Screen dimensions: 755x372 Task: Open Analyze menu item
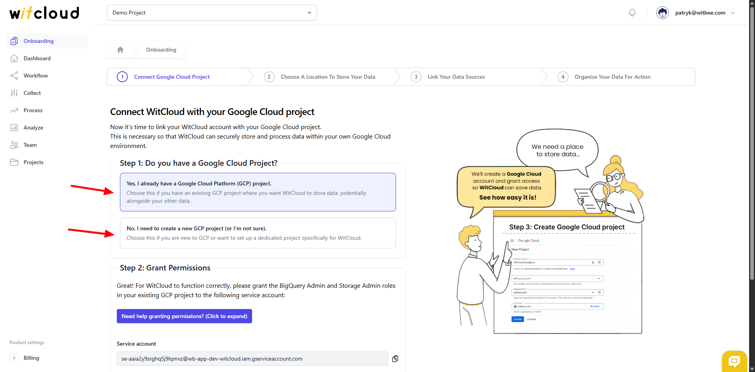tap(47, 128)
